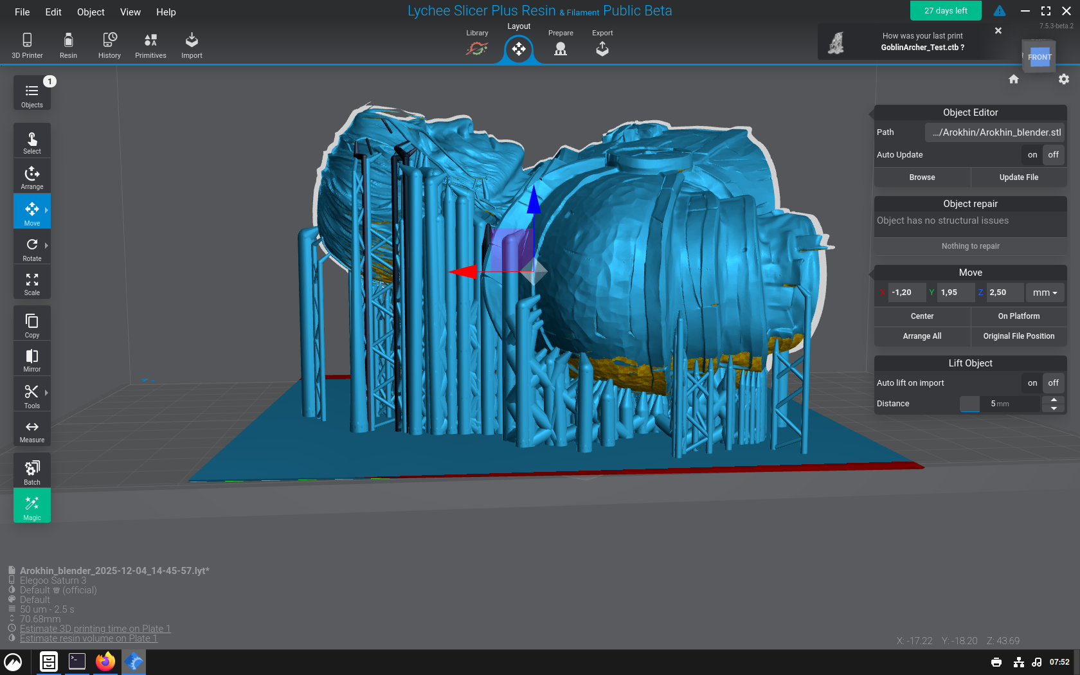Click the Original File Position button
The height and width of the screenshot is (675, 1080).
[1019, 336]
